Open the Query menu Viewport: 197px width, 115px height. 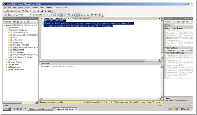click(x=21, y=7)
